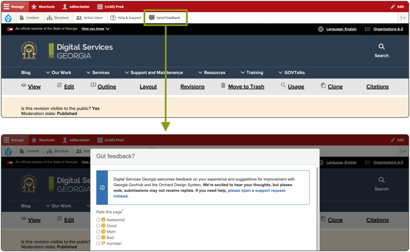Click the Drupal drop logo in the upper toolbar
Viewport: 410px width, 252px height.
pos(8,18)
